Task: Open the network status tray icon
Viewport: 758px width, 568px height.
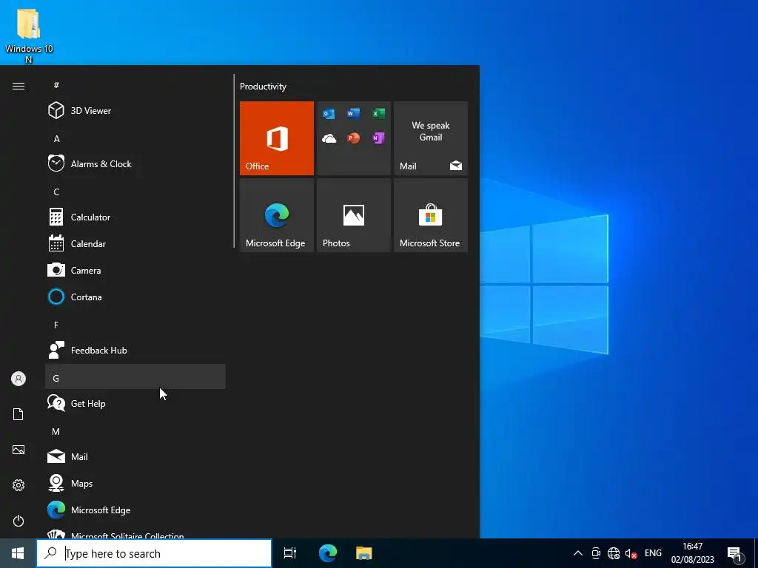Action: click(614, 553)
